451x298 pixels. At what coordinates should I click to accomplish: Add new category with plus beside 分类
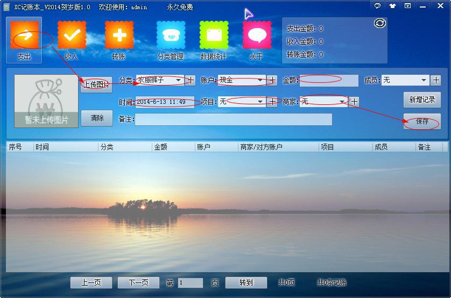click(x=191, y=80)
